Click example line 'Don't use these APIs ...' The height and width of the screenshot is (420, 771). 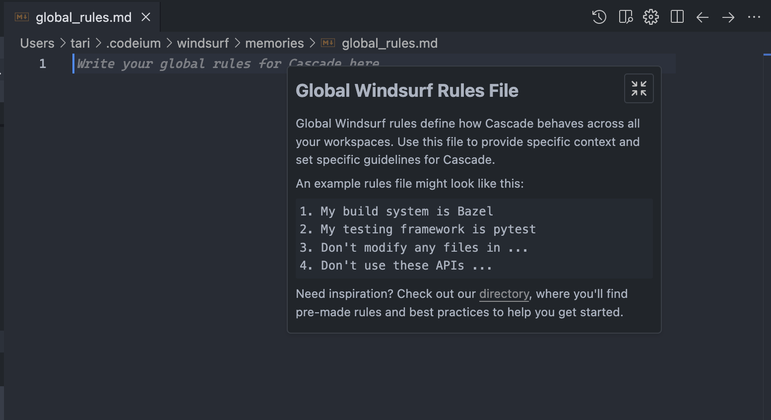396,266
